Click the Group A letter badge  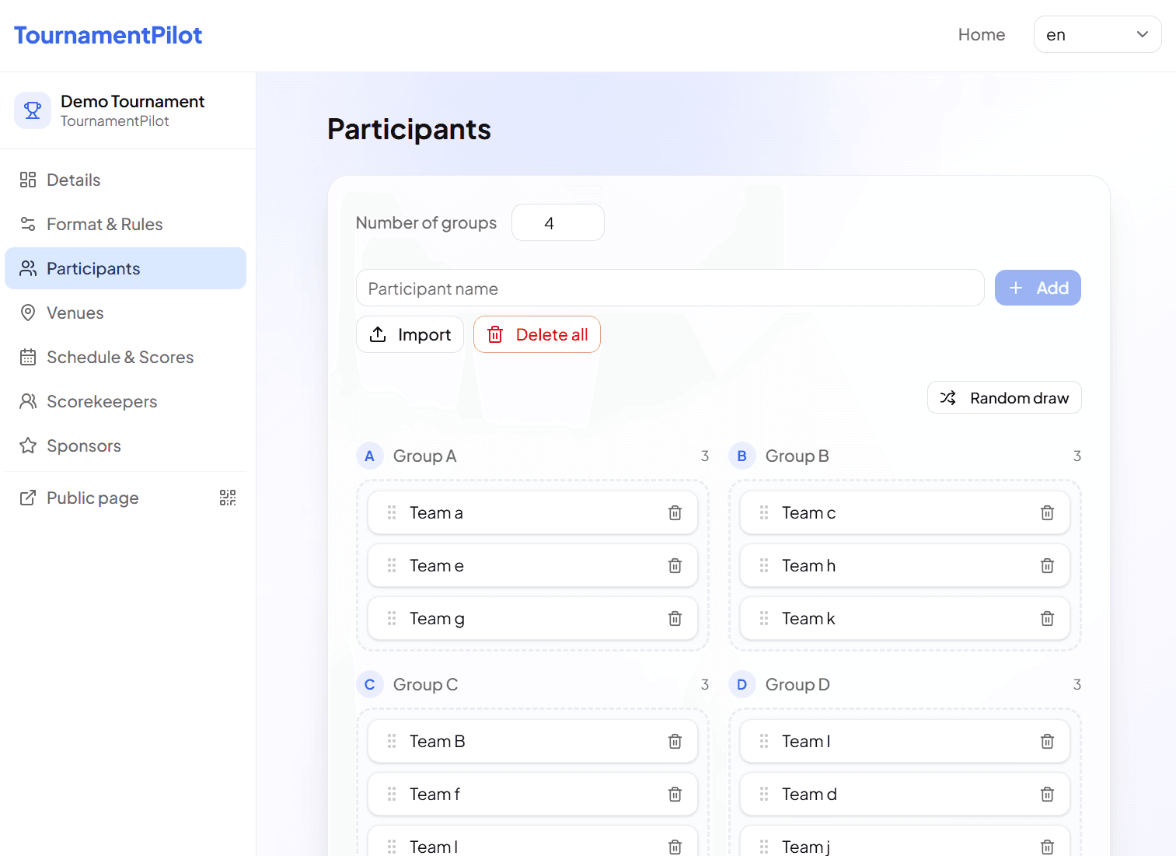370,456
